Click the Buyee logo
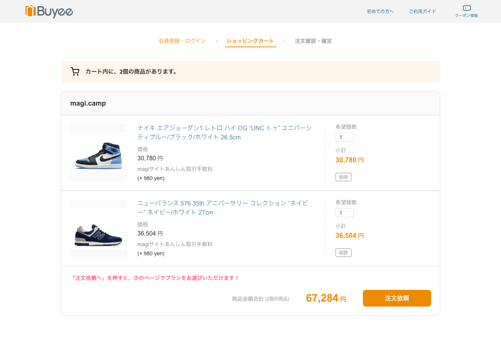 pyautogui.click(x=49, y=11)
